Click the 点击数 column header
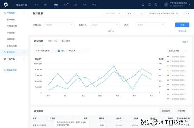Viewport: 194px width, 128px height. coord(119,119)
